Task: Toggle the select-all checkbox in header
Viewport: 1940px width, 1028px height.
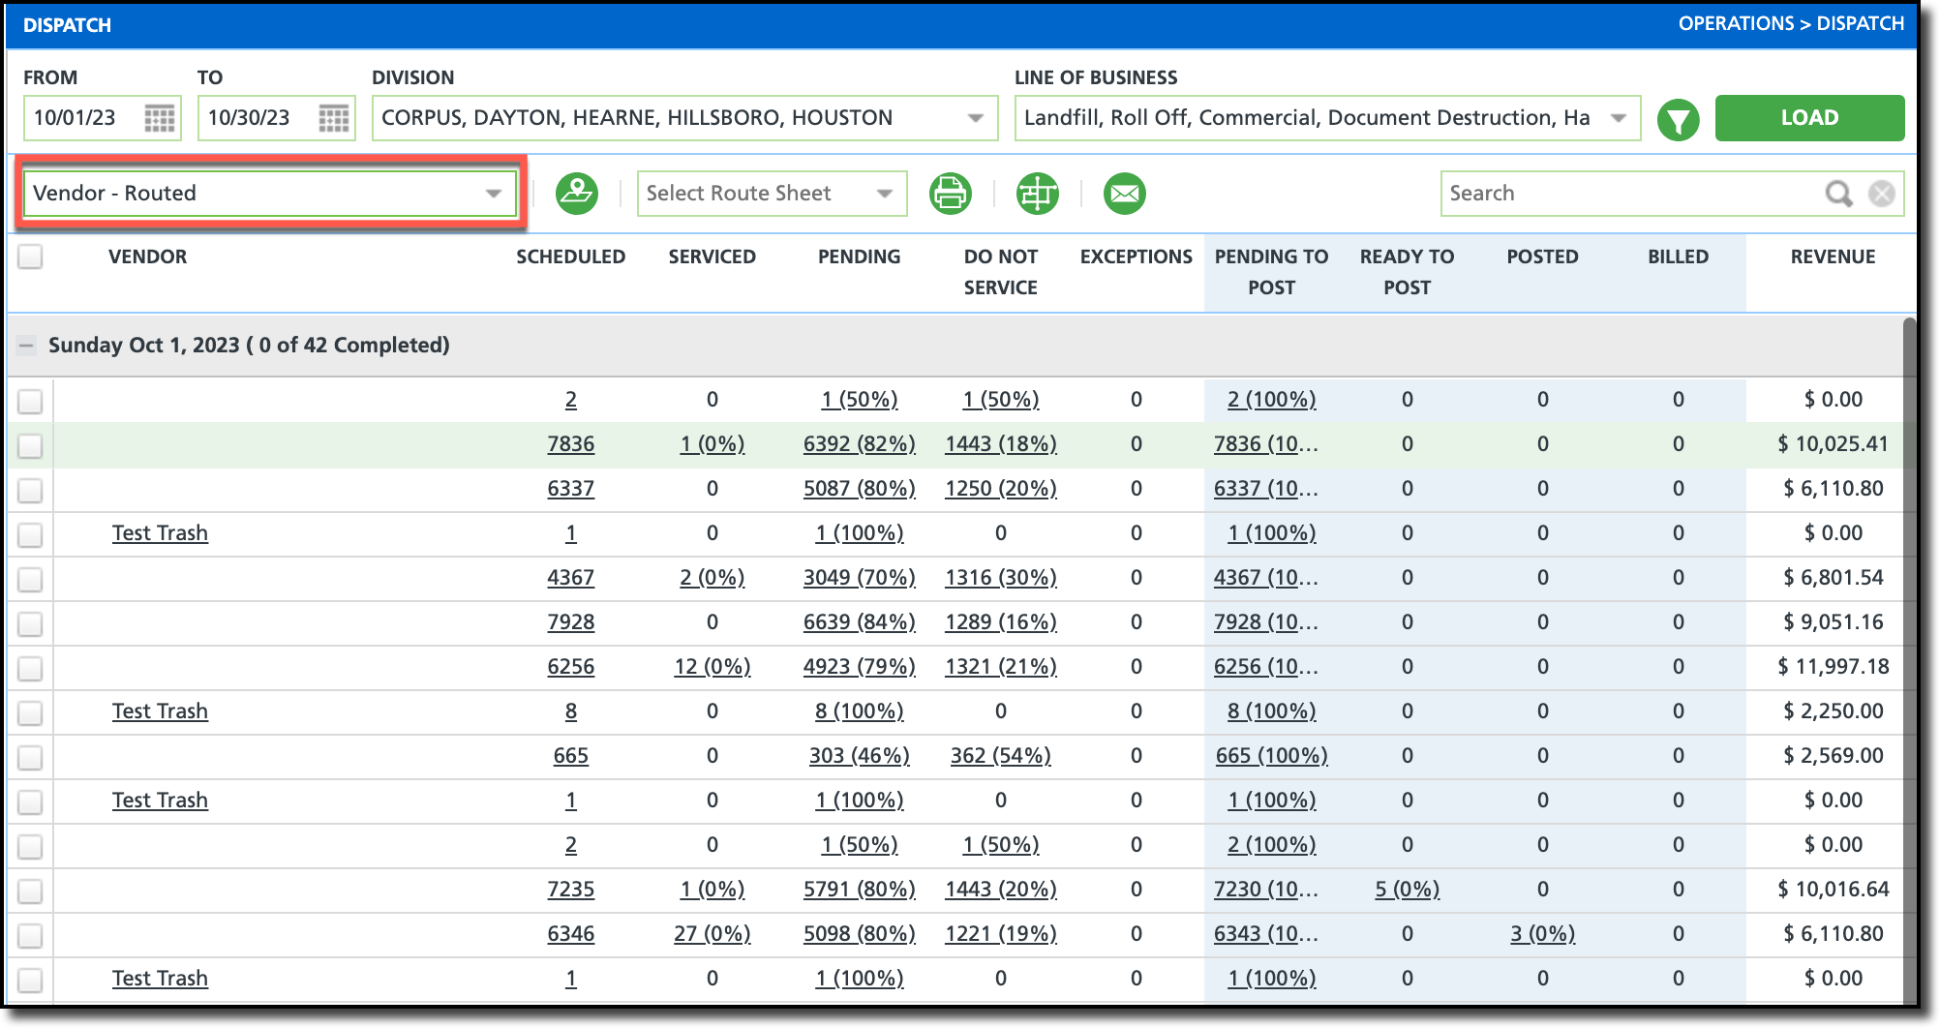Action: [x=31, y=257]
